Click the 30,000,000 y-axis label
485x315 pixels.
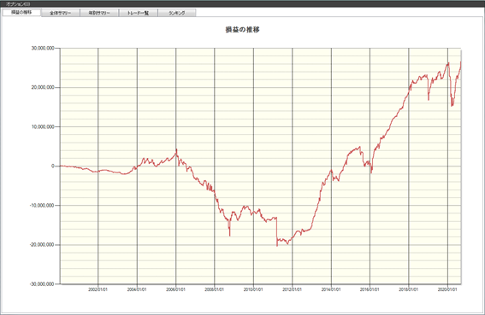coord(43,48)
